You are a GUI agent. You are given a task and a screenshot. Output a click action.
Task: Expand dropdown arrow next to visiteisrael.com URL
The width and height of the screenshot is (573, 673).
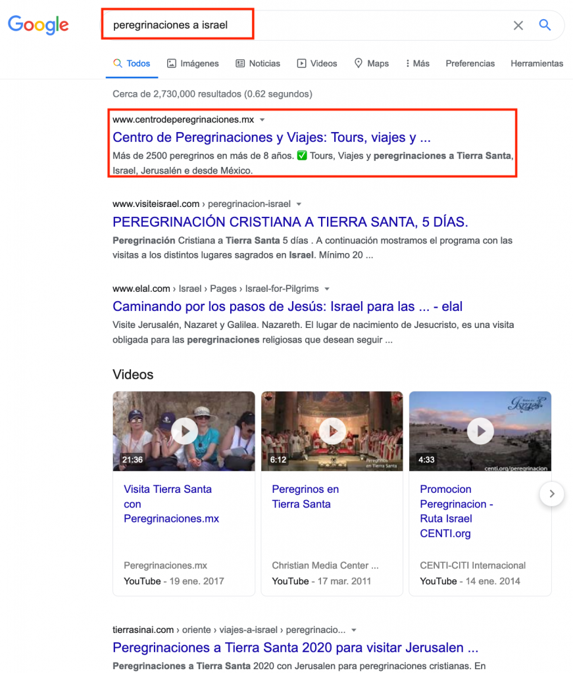point(299,204)
